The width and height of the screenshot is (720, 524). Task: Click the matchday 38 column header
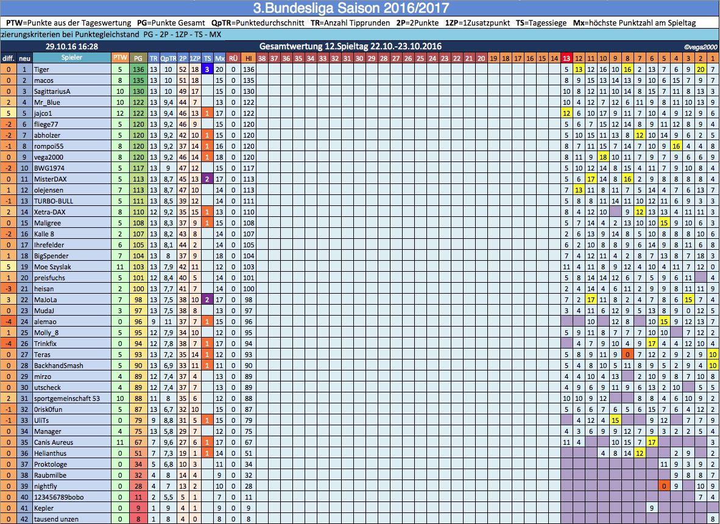pos(262,58)
